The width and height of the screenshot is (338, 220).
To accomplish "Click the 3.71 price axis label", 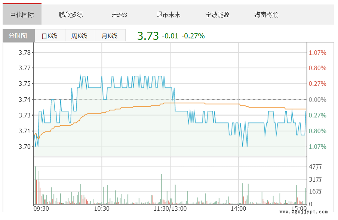I will [25, 131].
